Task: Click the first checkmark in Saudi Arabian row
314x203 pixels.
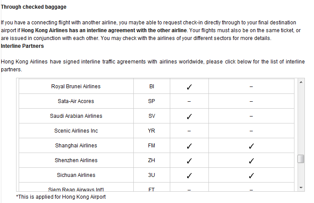Action: (189, 116)
